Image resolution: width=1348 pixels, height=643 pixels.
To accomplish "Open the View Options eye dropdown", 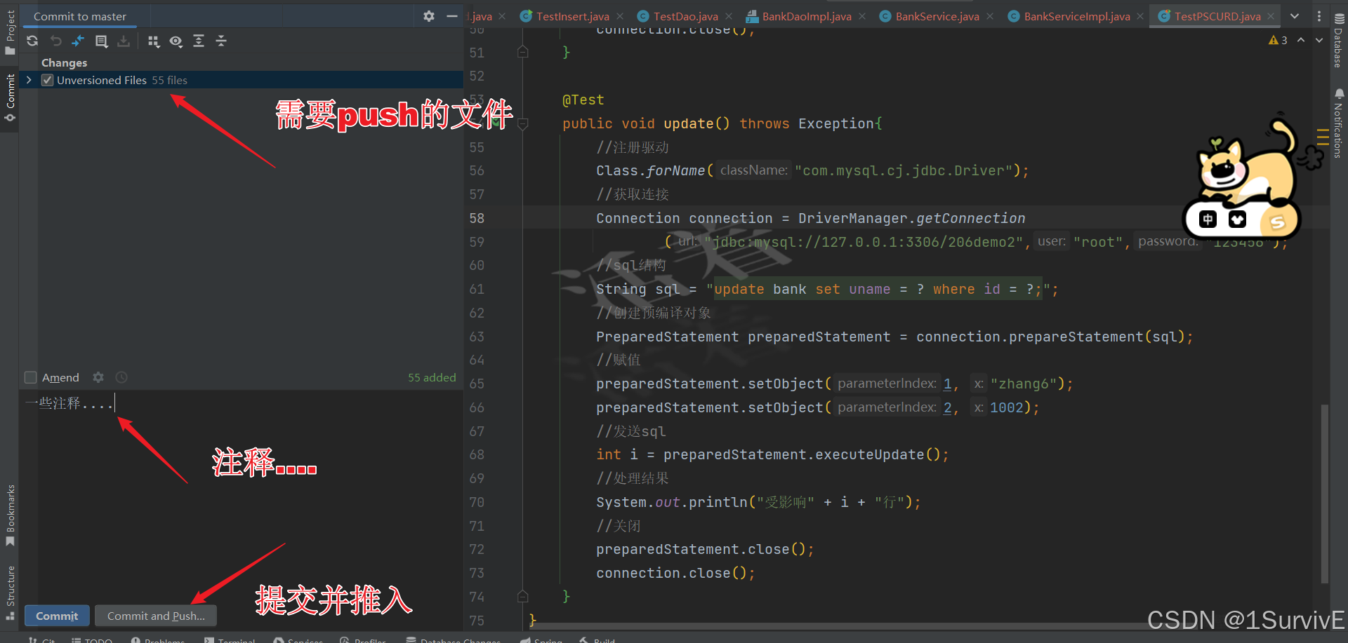I will pos(176,41).
